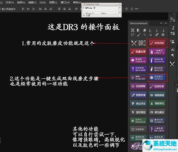
Task: Click the 皮肤纹理 skin texture button
Action: (157, 60)
